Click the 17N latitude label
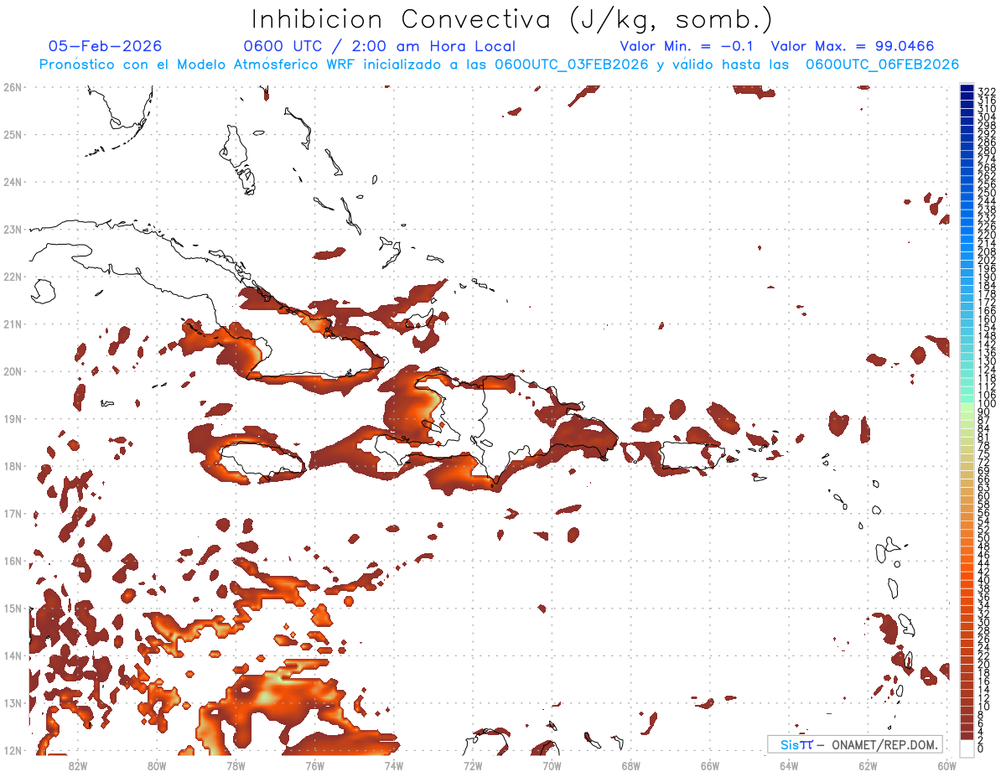Image resolution: width=1006 pixels, height=777 pixels. pyautogui.click(x=13, y=513)
